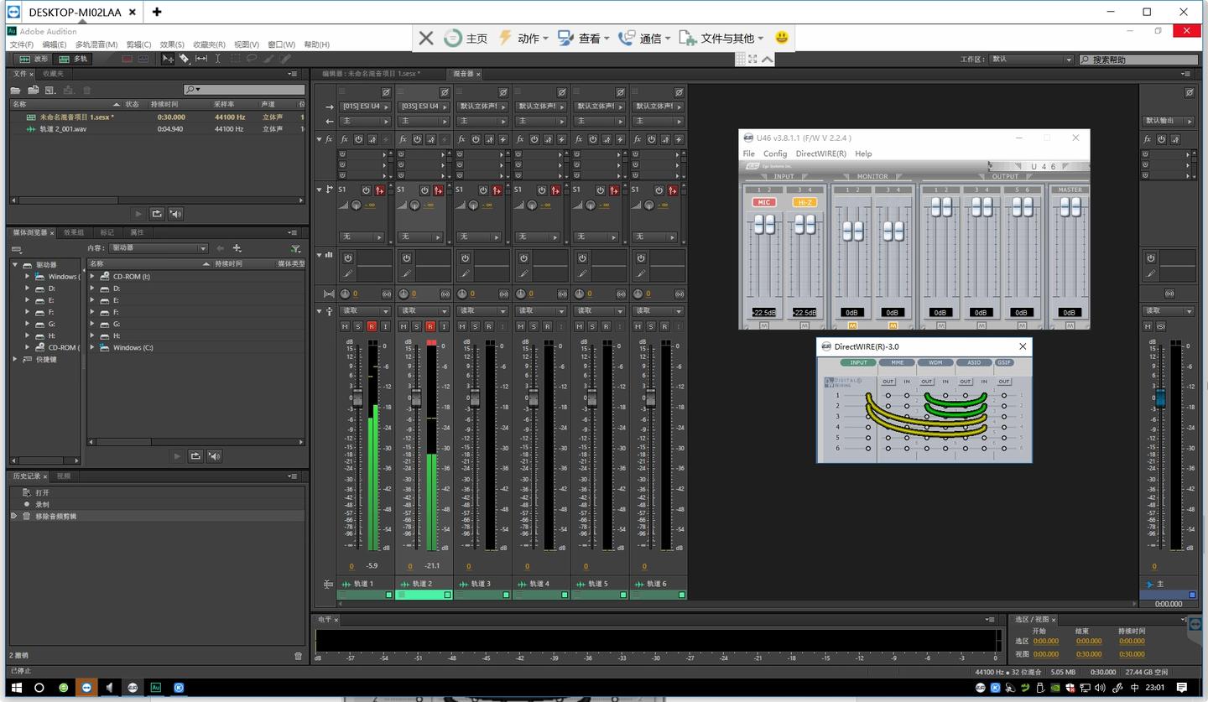
Task: Collapse the sends section in mixer
Action: (319, 190)
